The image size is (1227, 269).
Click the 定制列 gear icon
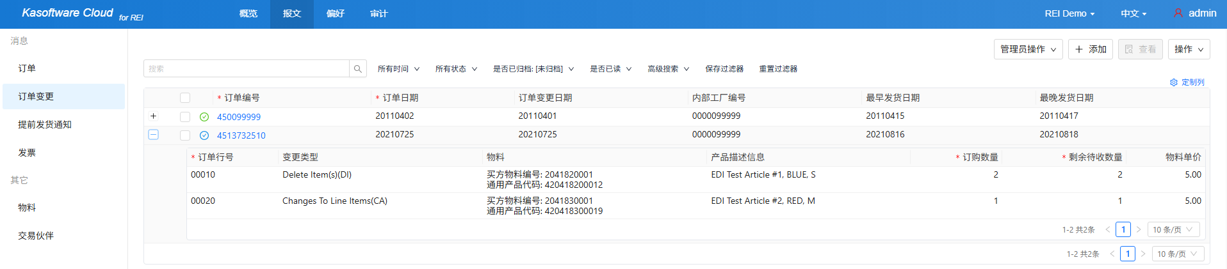coord(1173,82)
